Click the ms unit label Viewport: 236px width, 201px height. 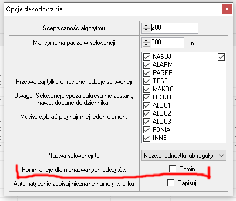pyautogui.click(x=191, y=43)
